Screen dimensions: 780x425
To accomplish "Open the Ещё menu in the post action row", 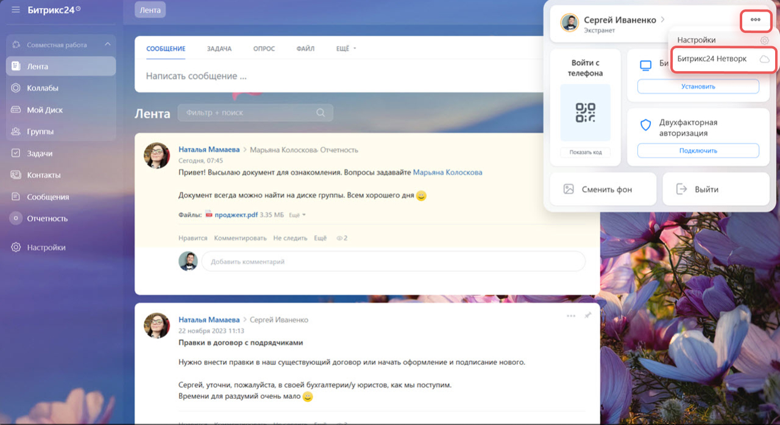I will point(320,238).
